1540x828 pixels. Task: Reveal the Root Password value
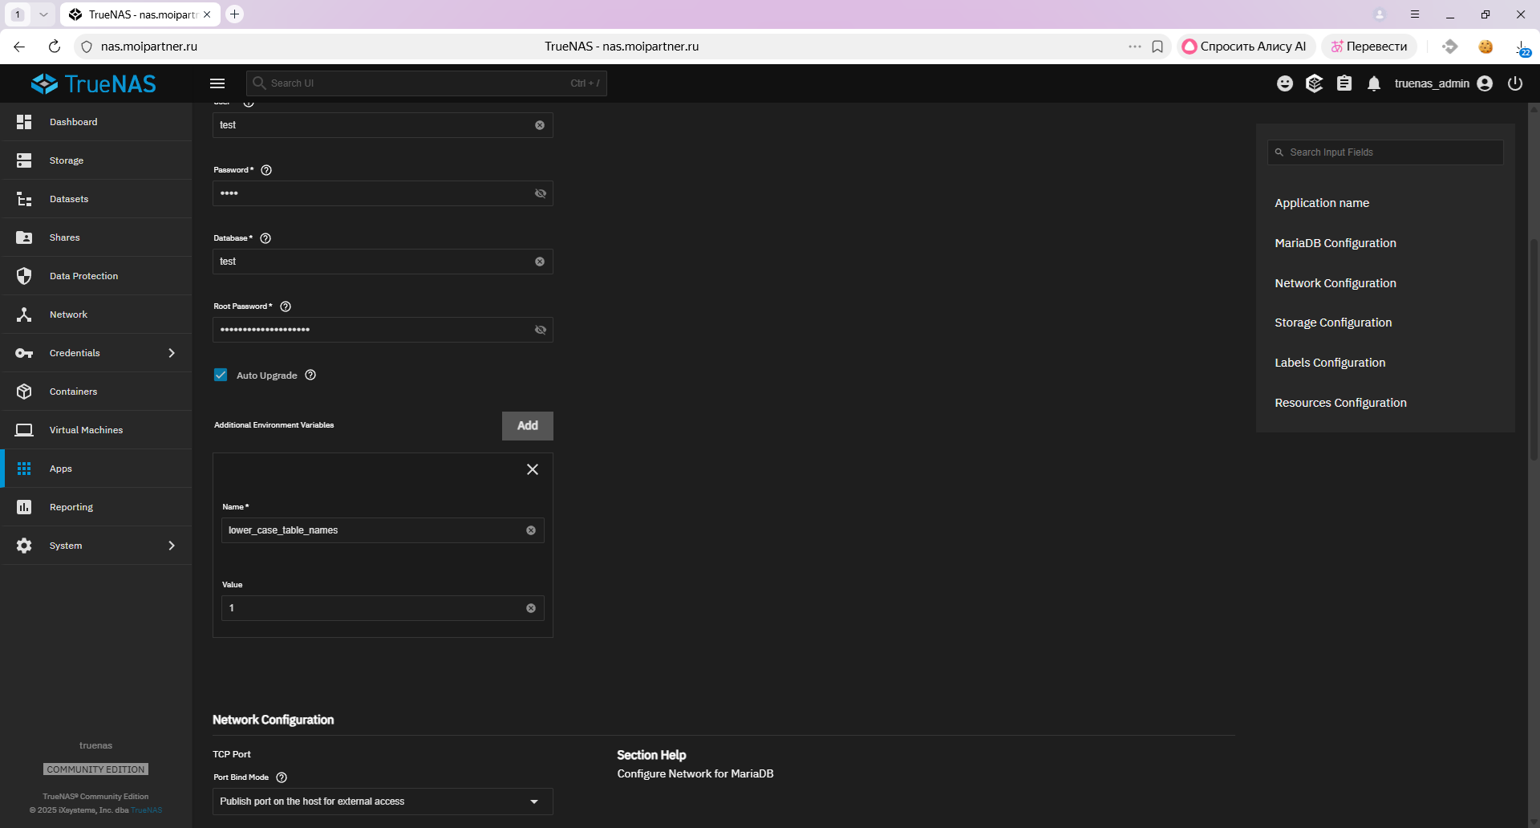(541, 330)
